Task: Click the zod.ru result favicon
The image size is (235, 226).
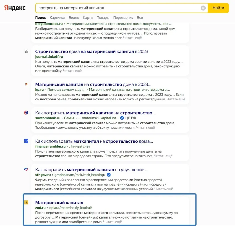Action: [26, 202]
